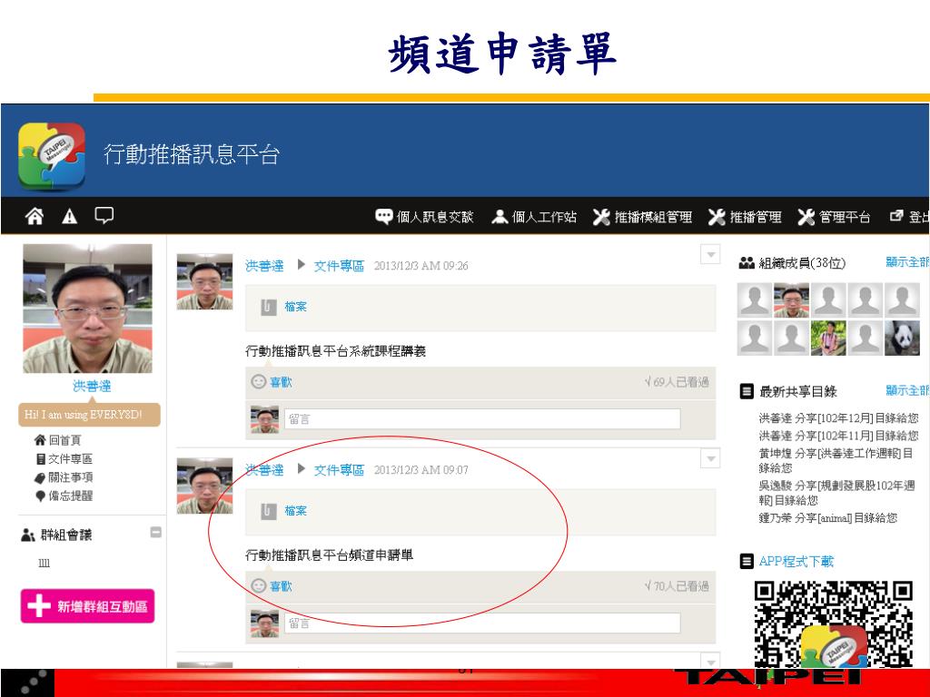The image size is (930, 697).
Task: Open 推播管理 menu
Action: (745, 217)
